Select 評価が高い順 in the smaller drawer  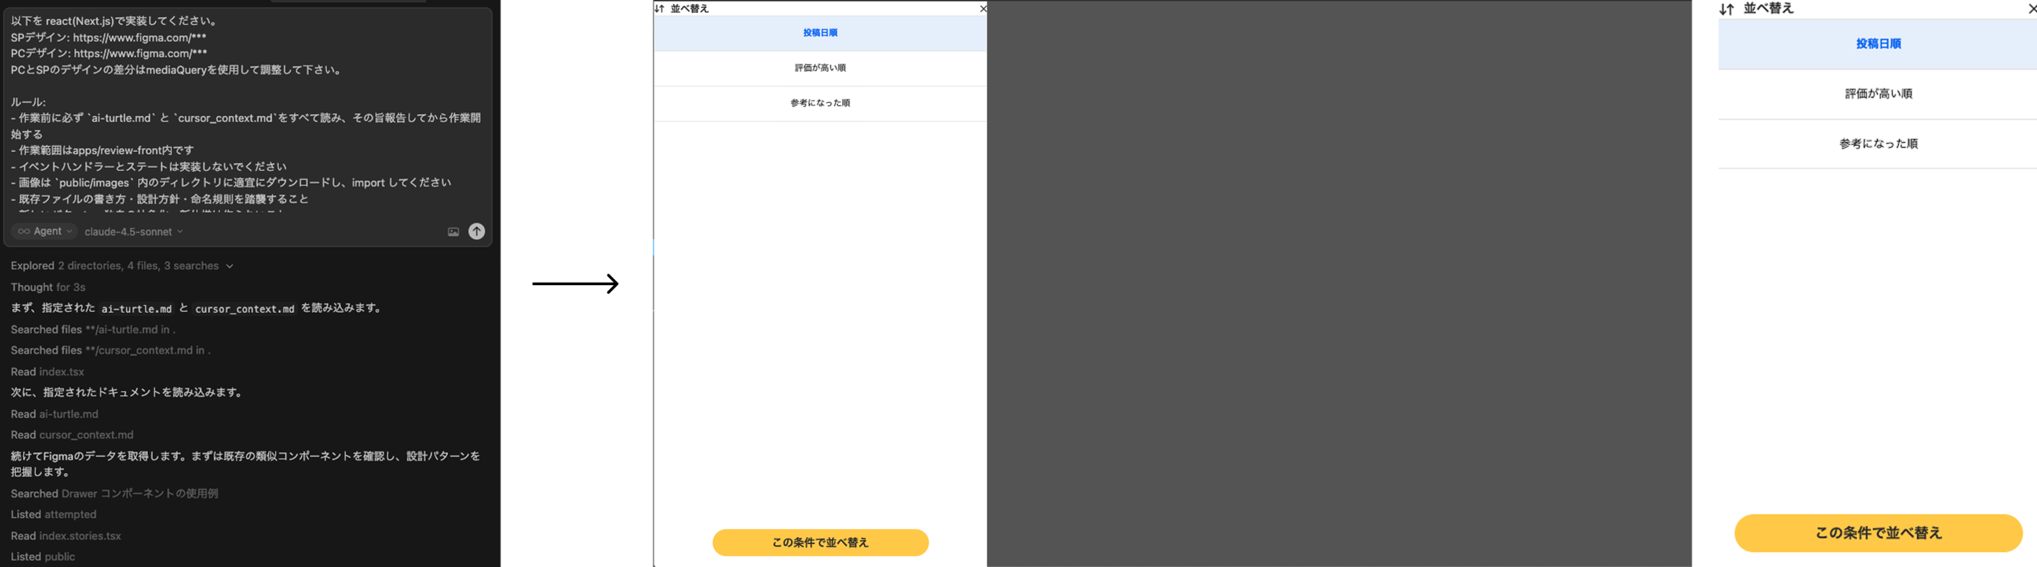click(820, 68)
